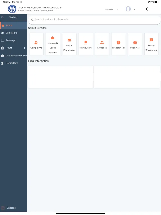Select Bookings in the sidebar menu

tap(13, 40)
